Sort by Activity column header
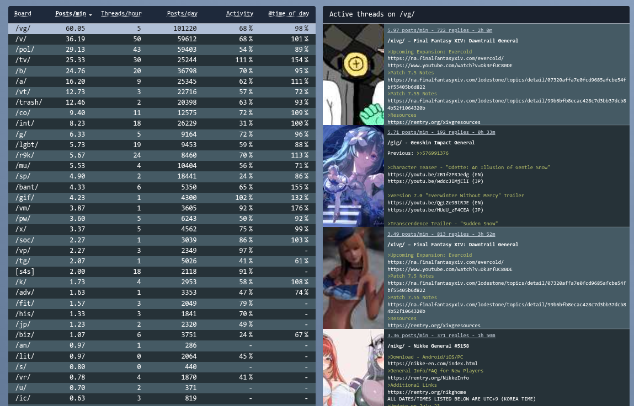This screenshot has height=406, width=634. [x=239, y=14]
